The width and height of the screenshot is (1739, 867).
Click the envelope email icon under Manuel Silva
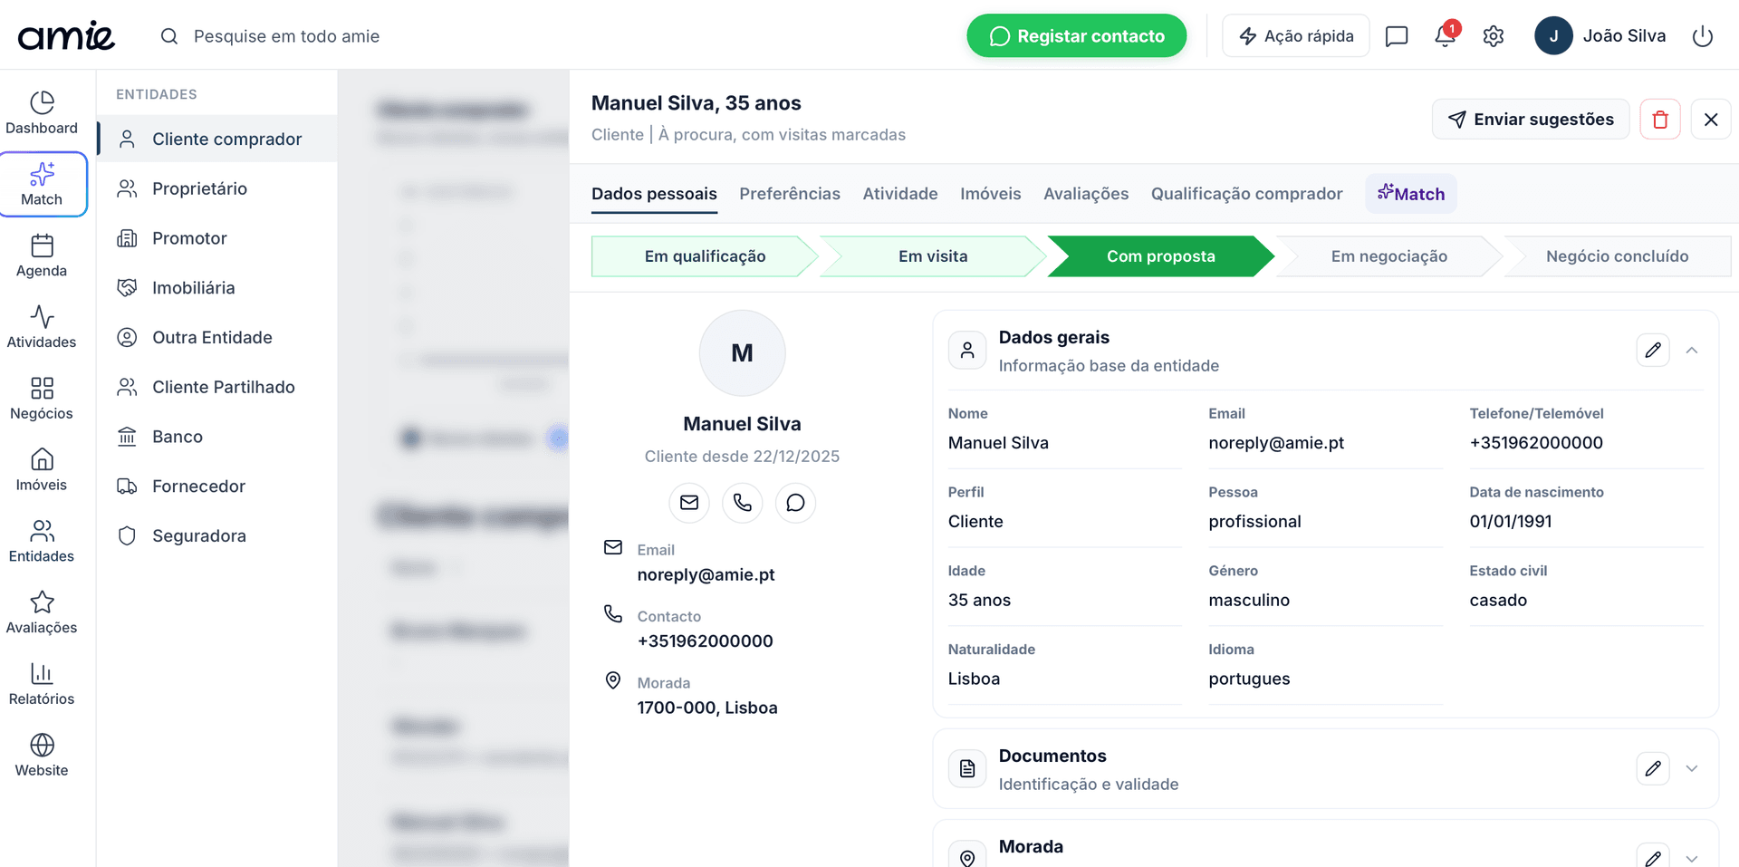(x=689, y=503)
